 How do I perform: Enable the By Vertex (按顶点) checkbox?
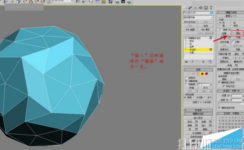coord(186,77)
